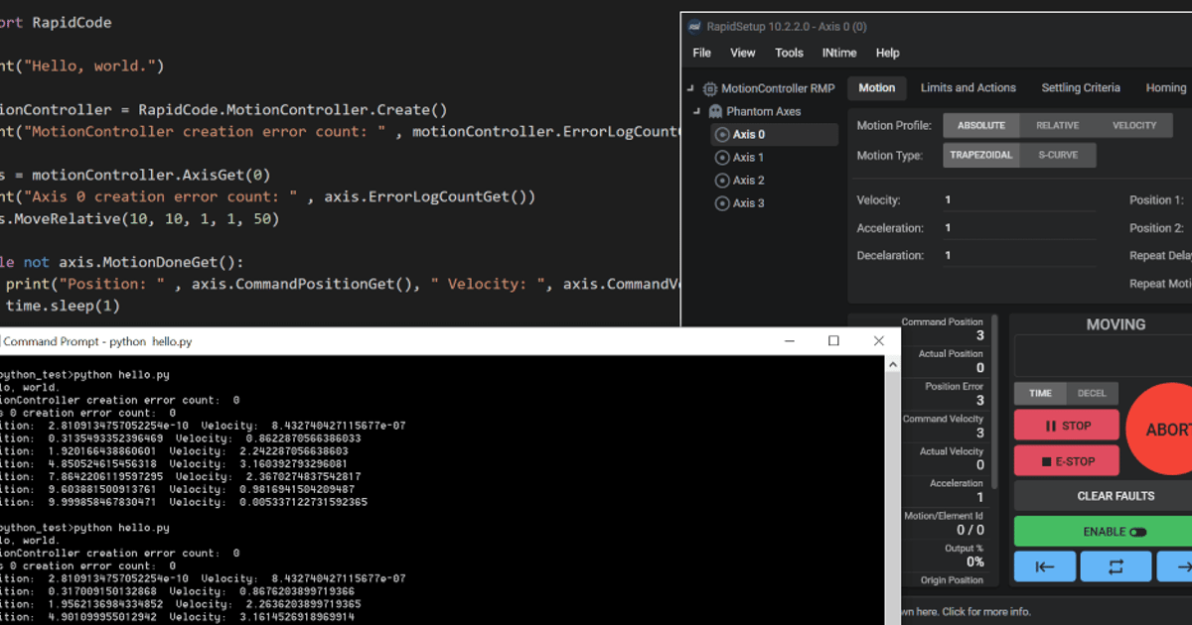Click the MOVING status message box
Image resolution: width=1192 pixels, height=625 pixels.
click(1103, 355)
